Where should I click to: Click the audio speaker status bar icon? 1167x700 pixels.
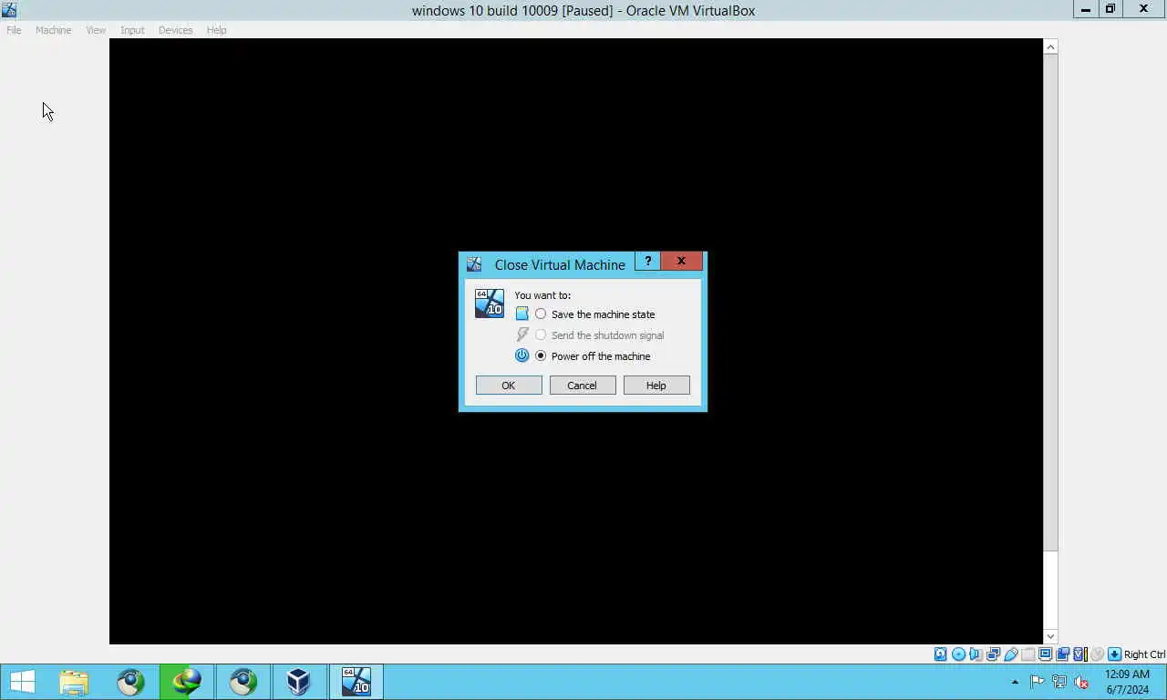[976, 654]
